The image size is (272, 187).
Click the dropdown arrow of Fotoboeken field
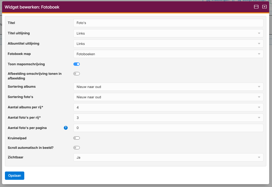point(259,54)
